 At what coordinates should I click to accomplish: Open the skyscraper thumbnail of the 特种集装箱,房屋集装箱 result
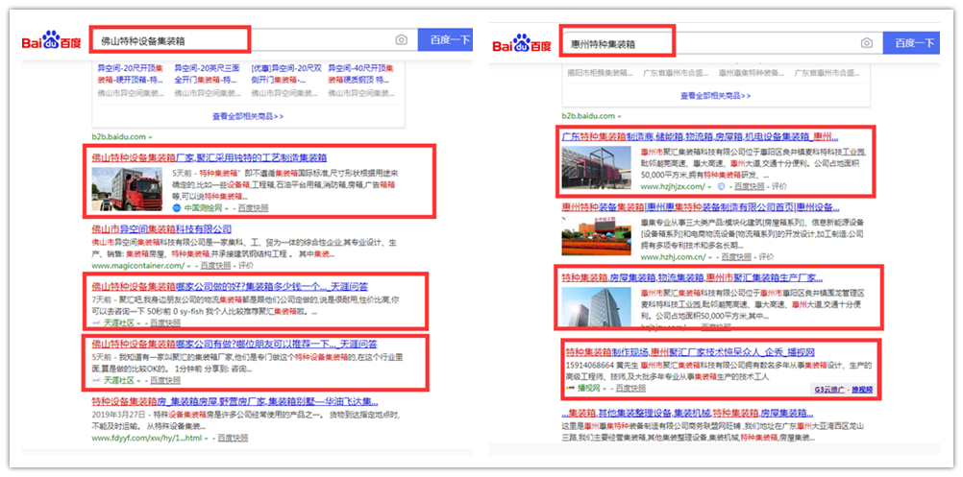(597, 306)
